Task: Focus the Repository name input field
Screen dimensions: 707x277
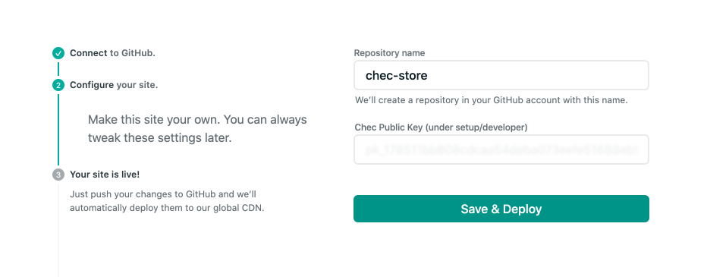Action: click(x=501, y=75)
